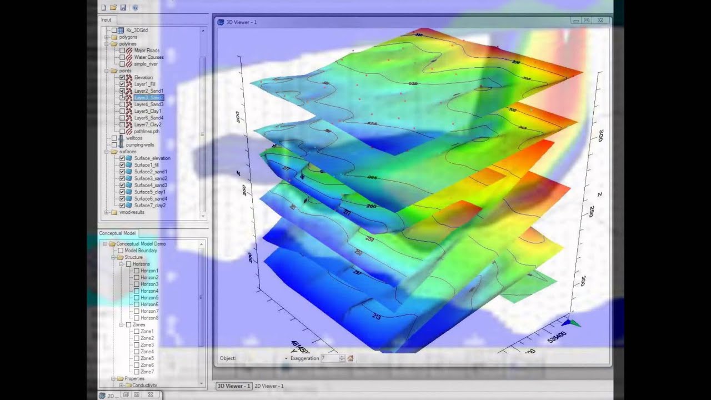711x400 pixels.
Task: Select the Horizon8 tree item
Action: (x=149, y=318)
